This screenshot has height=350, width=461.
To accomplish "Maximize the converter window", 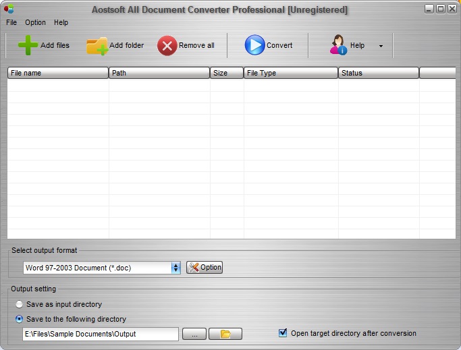I will coord(441,9).
